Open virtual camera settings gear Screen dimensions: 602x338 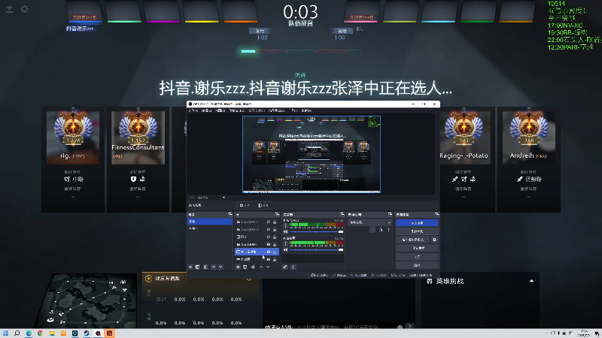tap(435, 240)
